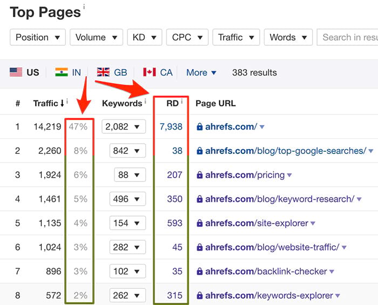Click the India flag icon
Image resolution: width=378 pixels, height=305 pixels.
coord(62,72)
